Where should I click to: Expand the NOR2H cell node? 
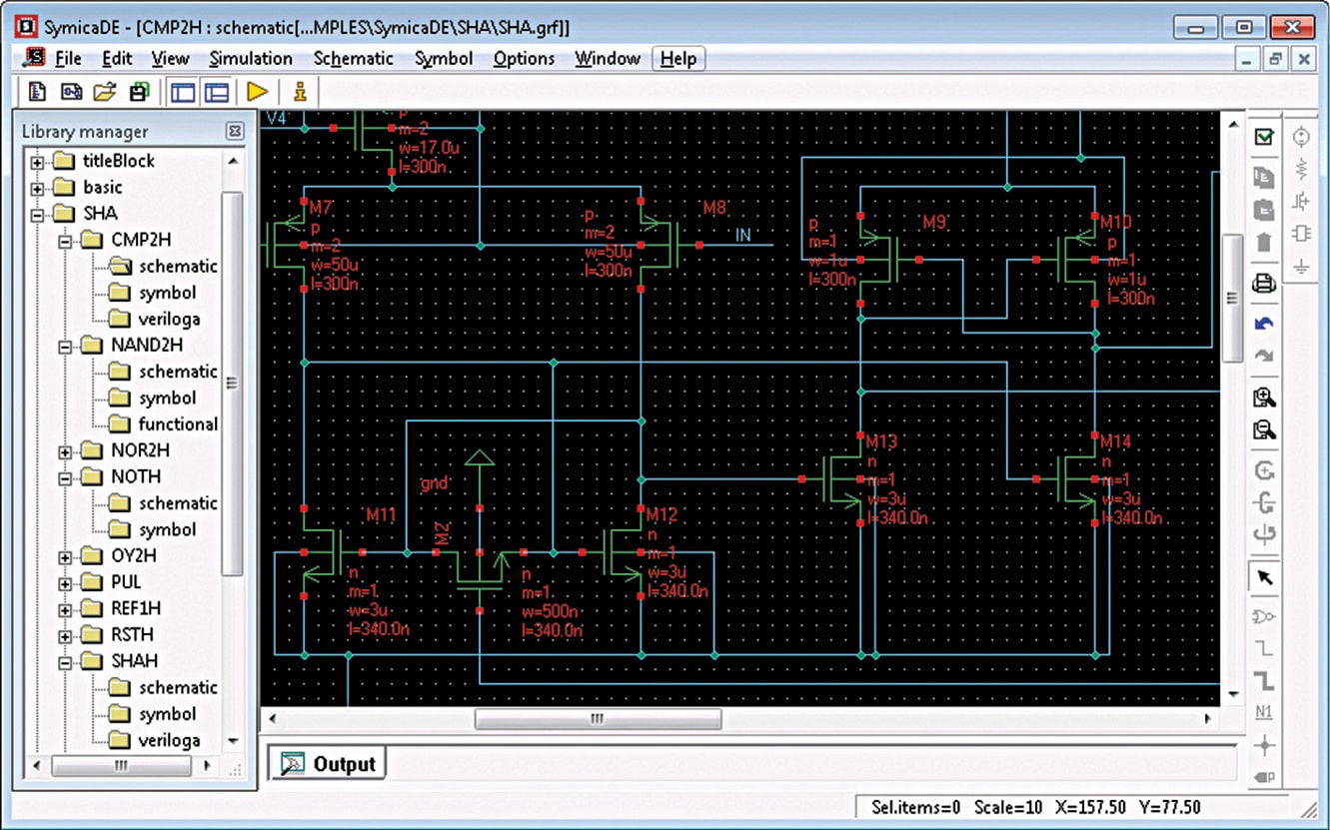click(x=66, y=451)
